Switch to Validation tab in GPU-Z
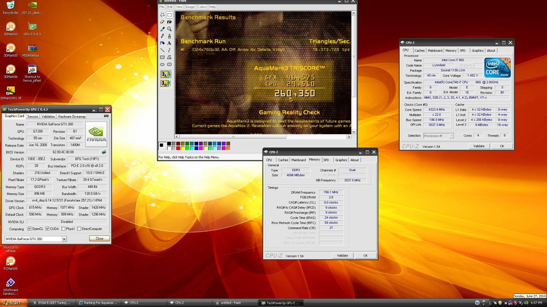 point(48,116)
